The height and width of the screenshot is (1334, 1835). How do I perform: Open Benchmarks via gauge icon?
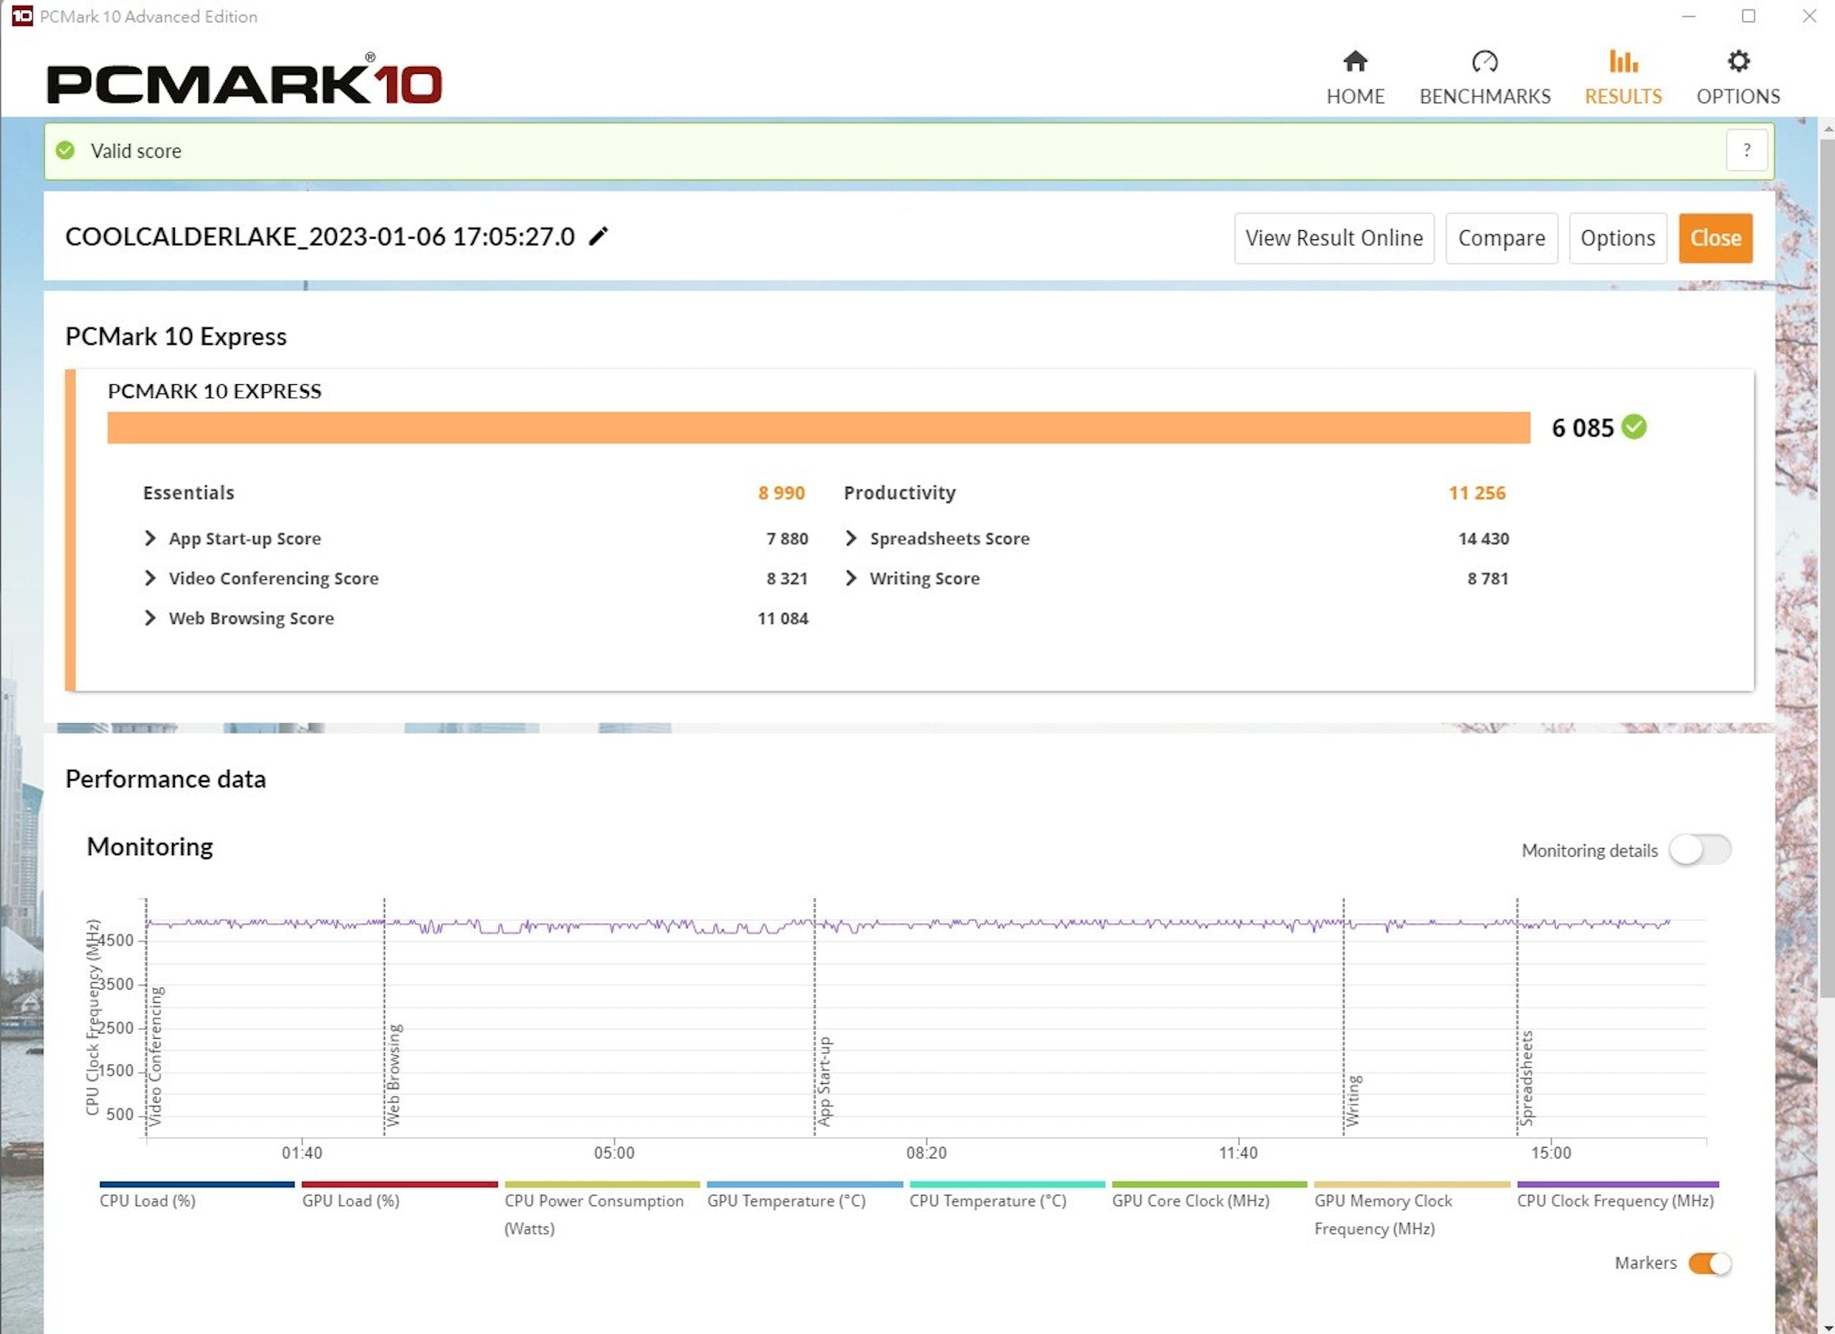(1484, 62)
